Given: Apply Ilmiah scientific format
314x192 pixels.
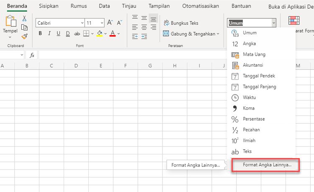Looking at the screenshot, I should pyautogui.click(x=261, y=141).
